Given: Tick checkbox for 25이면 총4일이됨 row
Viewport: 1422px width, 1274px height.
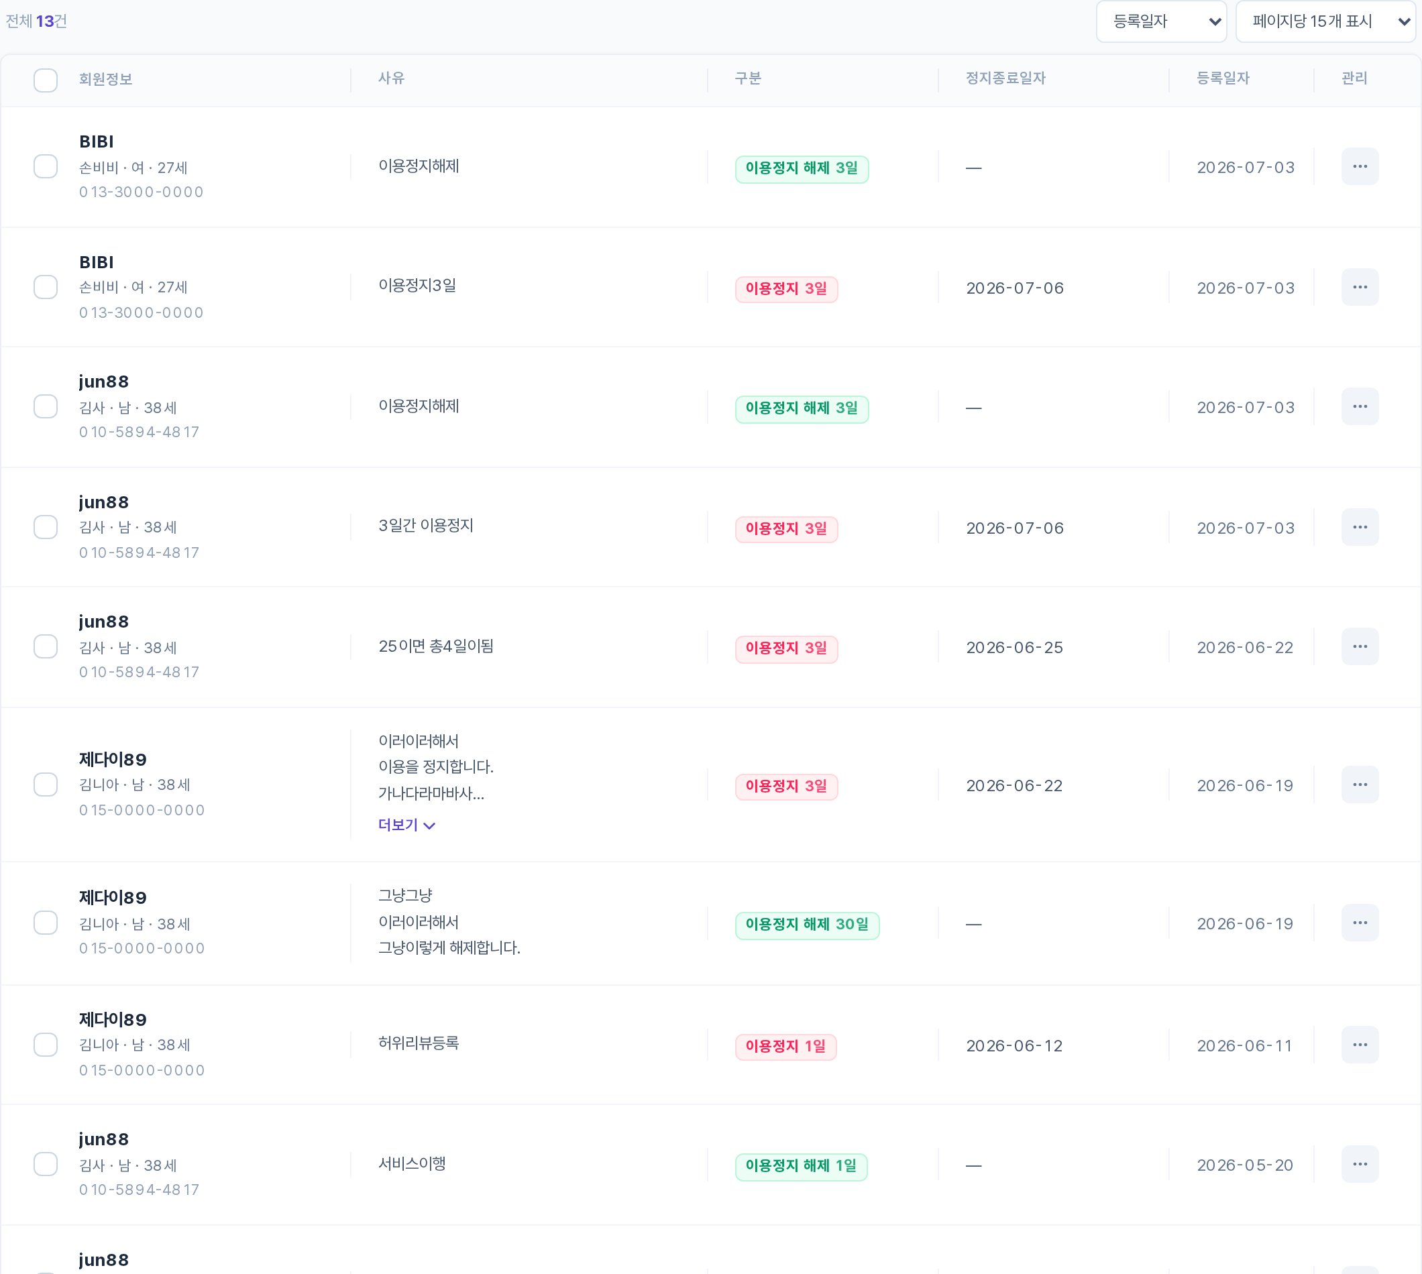Looking at the screenshot, I should 46,647.
